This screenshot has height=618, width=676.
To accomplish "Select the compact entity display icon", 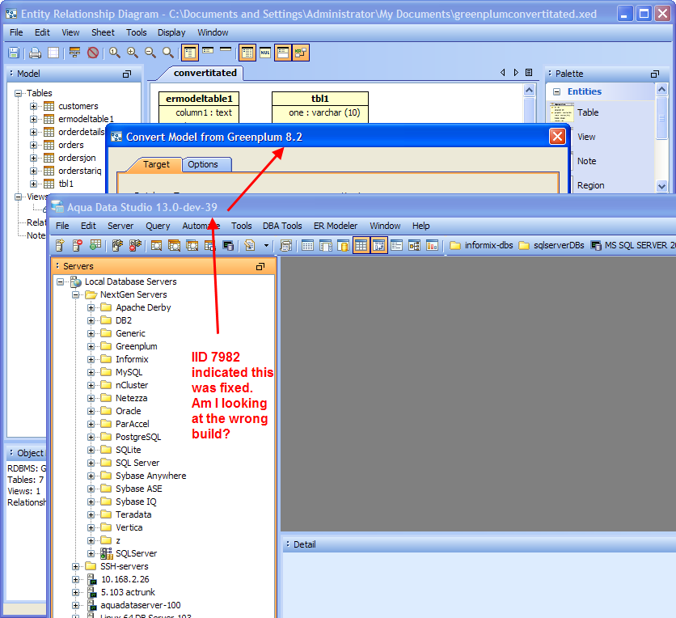I will [x=208, y=51].
